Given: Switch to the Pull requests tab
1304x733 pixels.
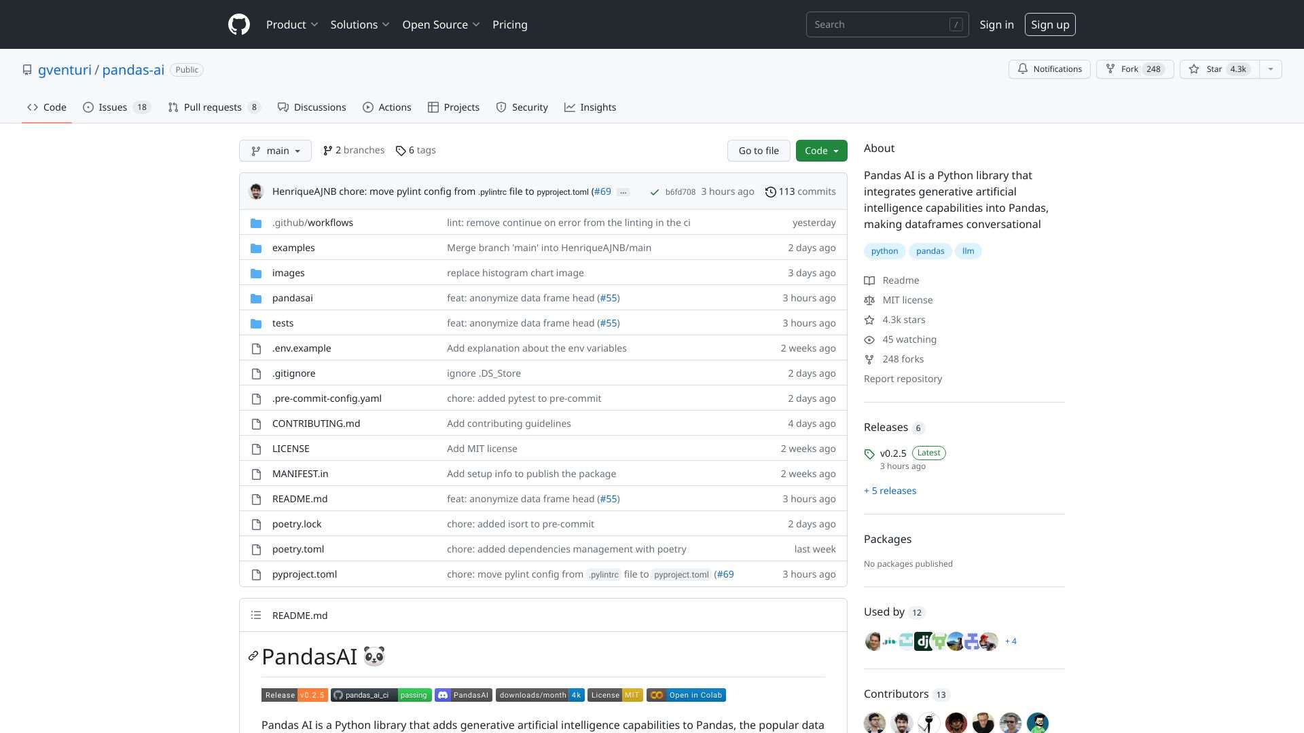Looking at the screenshot, I should [213, 107].
